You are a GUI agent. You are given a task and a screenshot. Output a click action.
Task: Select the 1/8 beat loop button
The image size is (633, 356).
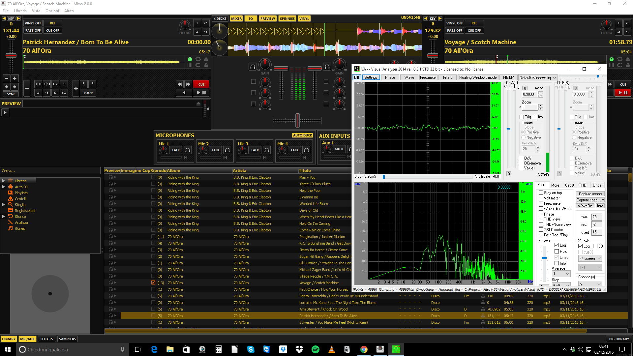click(x=38, y=84)
